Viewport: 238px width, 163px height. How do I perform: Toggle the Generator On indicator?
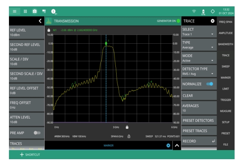(178, 21)
